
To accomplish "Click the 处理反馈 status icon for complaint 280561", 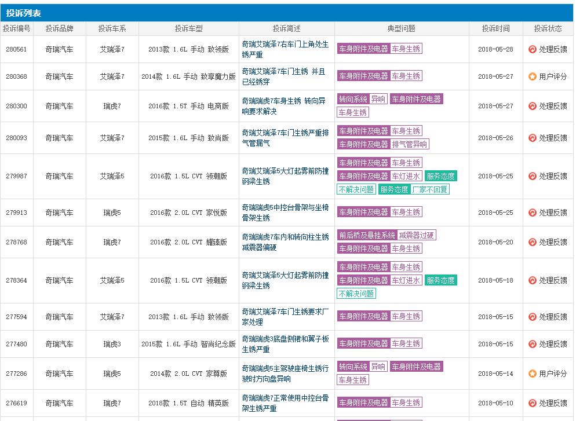I will pos(533,49).
